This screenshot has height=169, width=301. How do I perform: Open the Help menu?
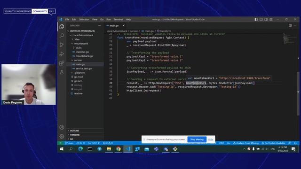pos(128,19)
